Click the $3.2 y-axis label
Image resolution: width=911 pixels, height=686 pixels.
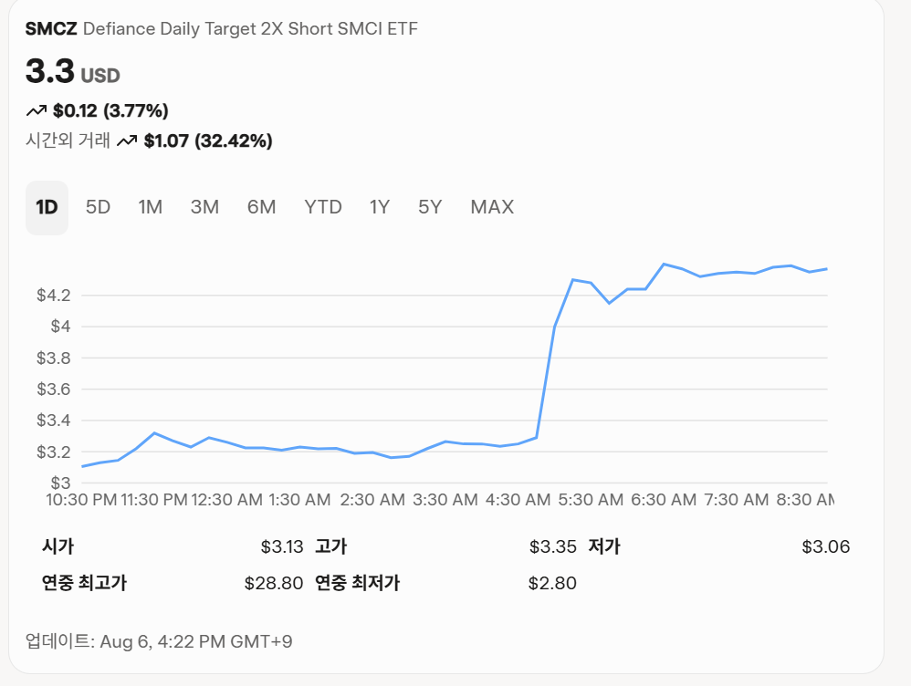pyautogui.click(x=54, y=452)
